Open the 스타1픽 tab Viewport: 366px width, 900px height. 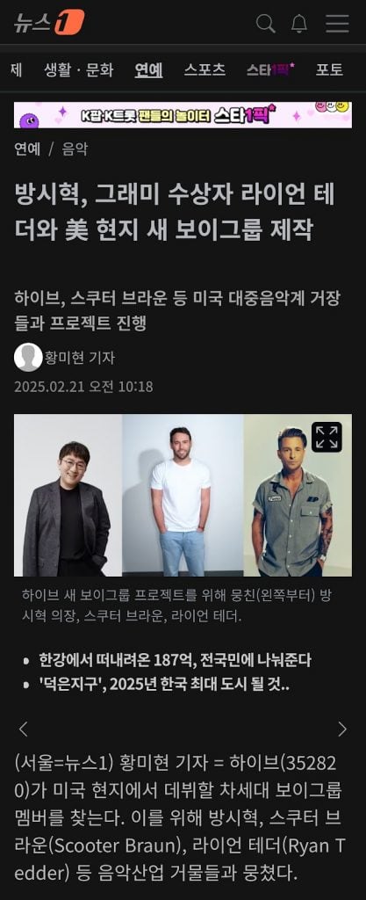(271, 70)
